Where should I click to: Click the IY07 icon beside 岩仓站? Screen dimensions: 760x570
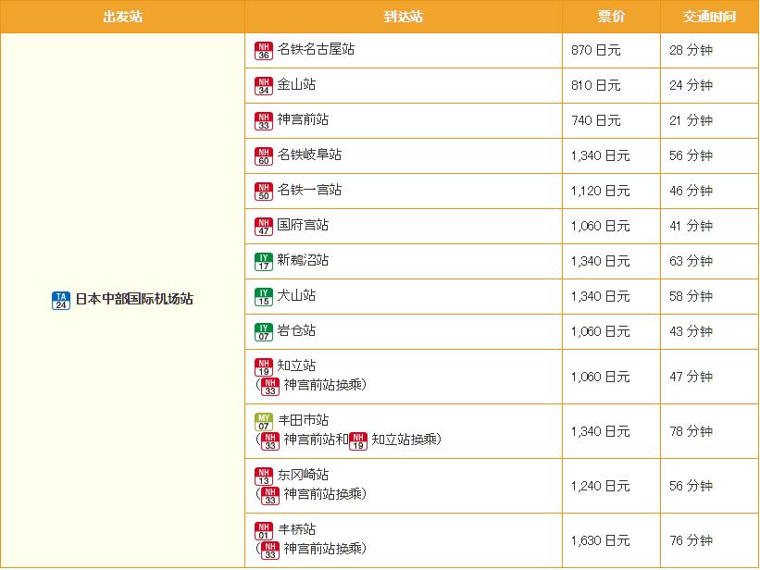[x=264, y=331]
